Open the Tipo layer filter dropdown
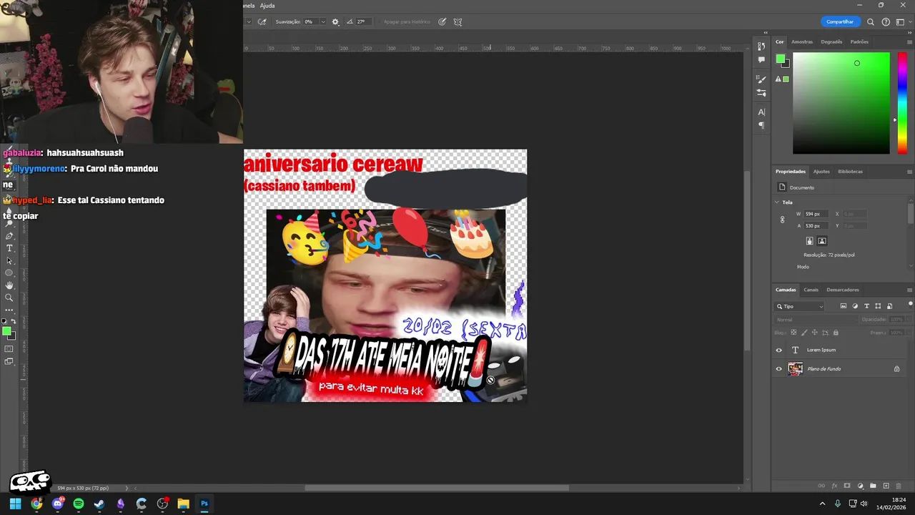The height and width of the screenshot is (515, 915). [x=801, y=306]
